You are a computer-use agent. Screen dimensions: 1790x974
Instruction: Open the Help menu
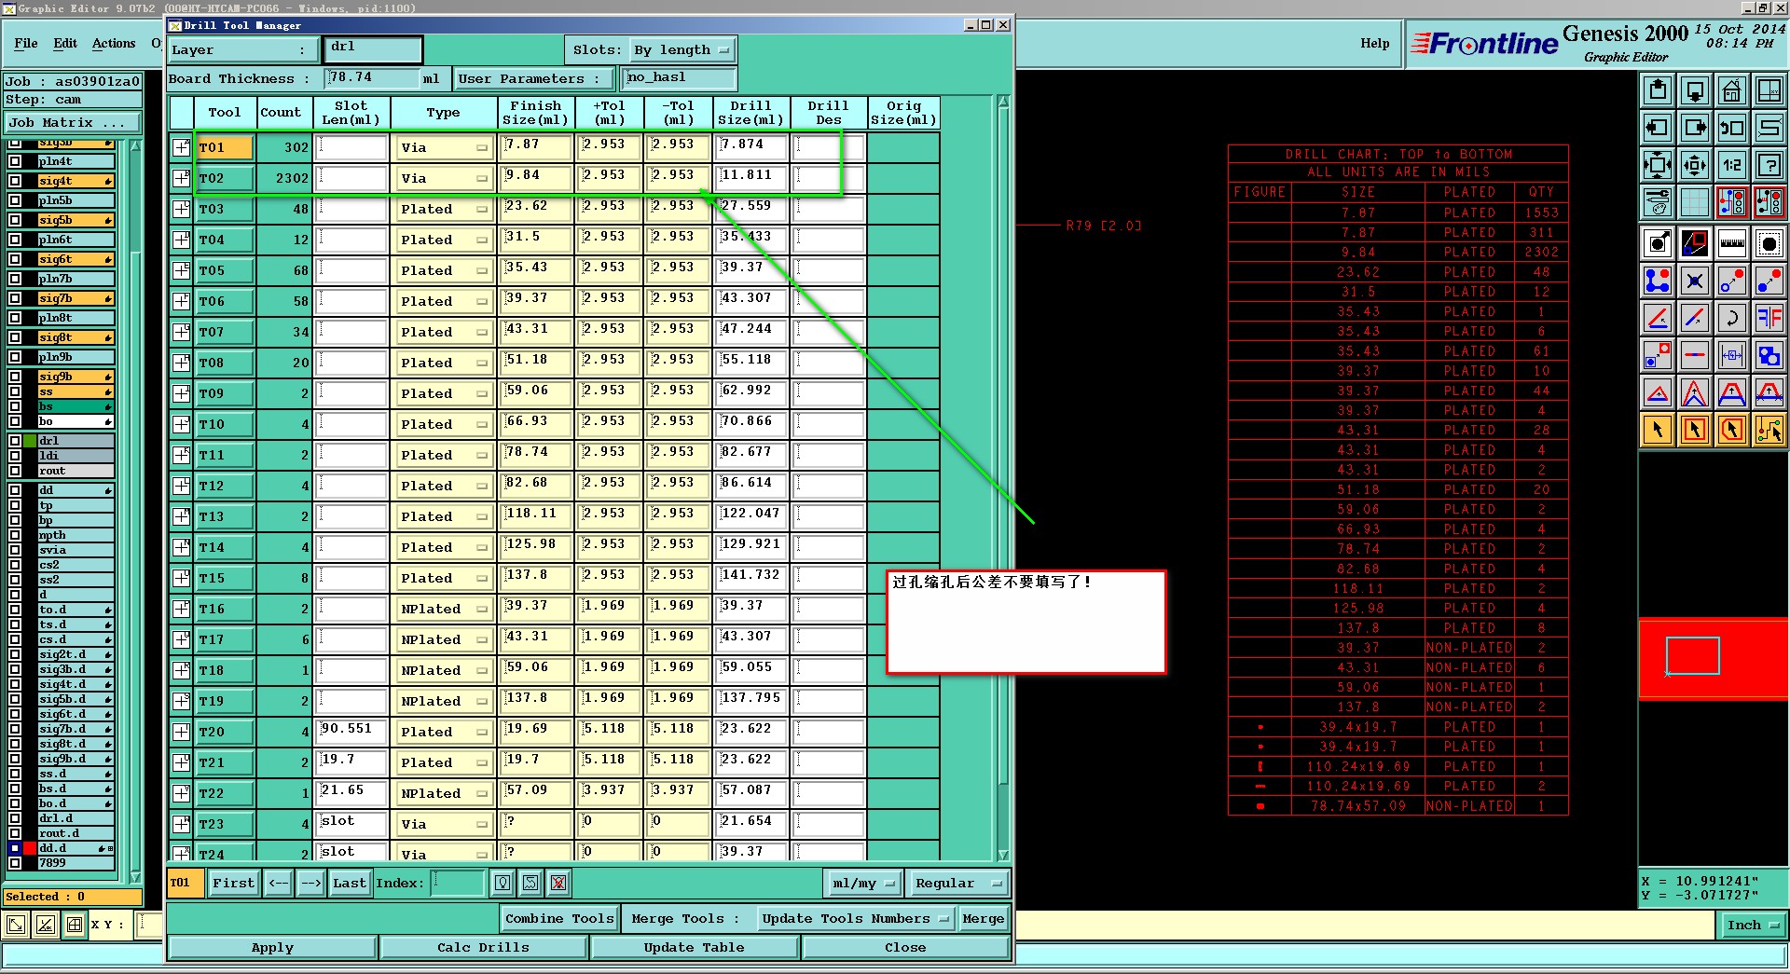point(1374,43)
